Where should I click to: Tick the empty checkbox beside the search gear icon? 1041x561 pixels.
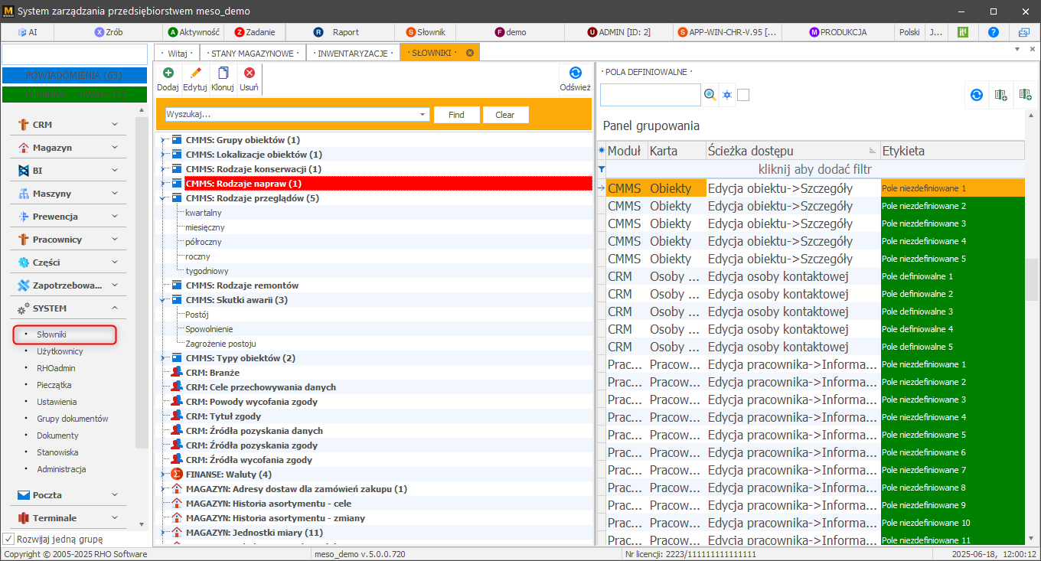743,95
